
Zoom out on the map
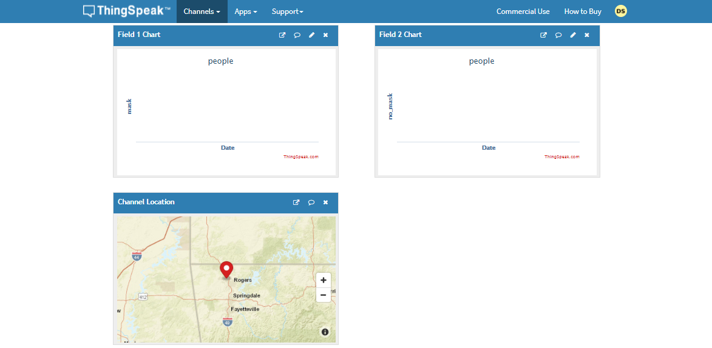(x=324, y=295)
